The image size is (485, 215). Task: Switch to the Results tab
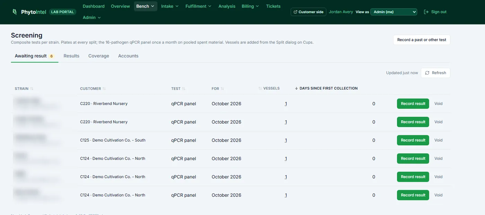(71, 56)
